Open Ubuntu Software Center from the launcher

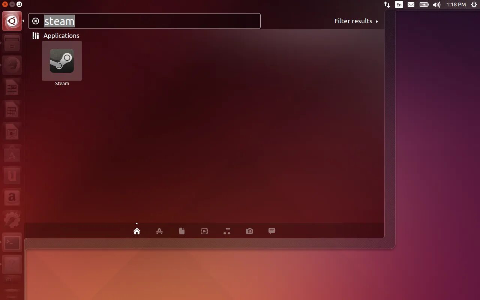pyautogui.click(x=12, y=154)
